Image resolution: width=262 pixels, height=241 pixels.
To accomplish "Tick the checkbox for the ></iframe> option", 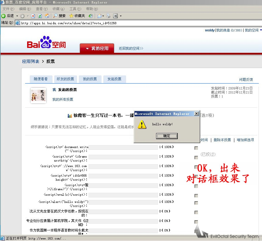I will 196,186.
